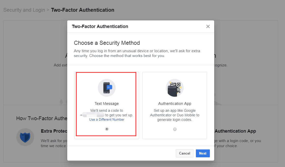Click the Next button
This screenshot has height=167, width=285.
point(203,153)
